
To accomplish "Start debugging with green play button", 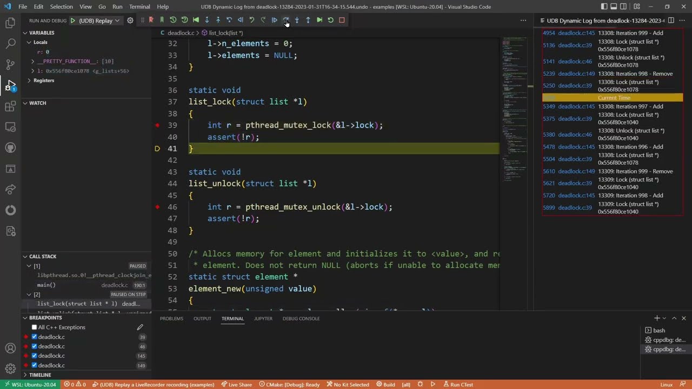I will (73, 21).
